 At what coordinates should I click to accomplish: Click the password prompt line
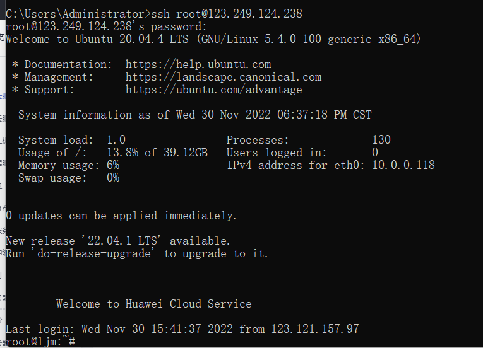[106, 26]
